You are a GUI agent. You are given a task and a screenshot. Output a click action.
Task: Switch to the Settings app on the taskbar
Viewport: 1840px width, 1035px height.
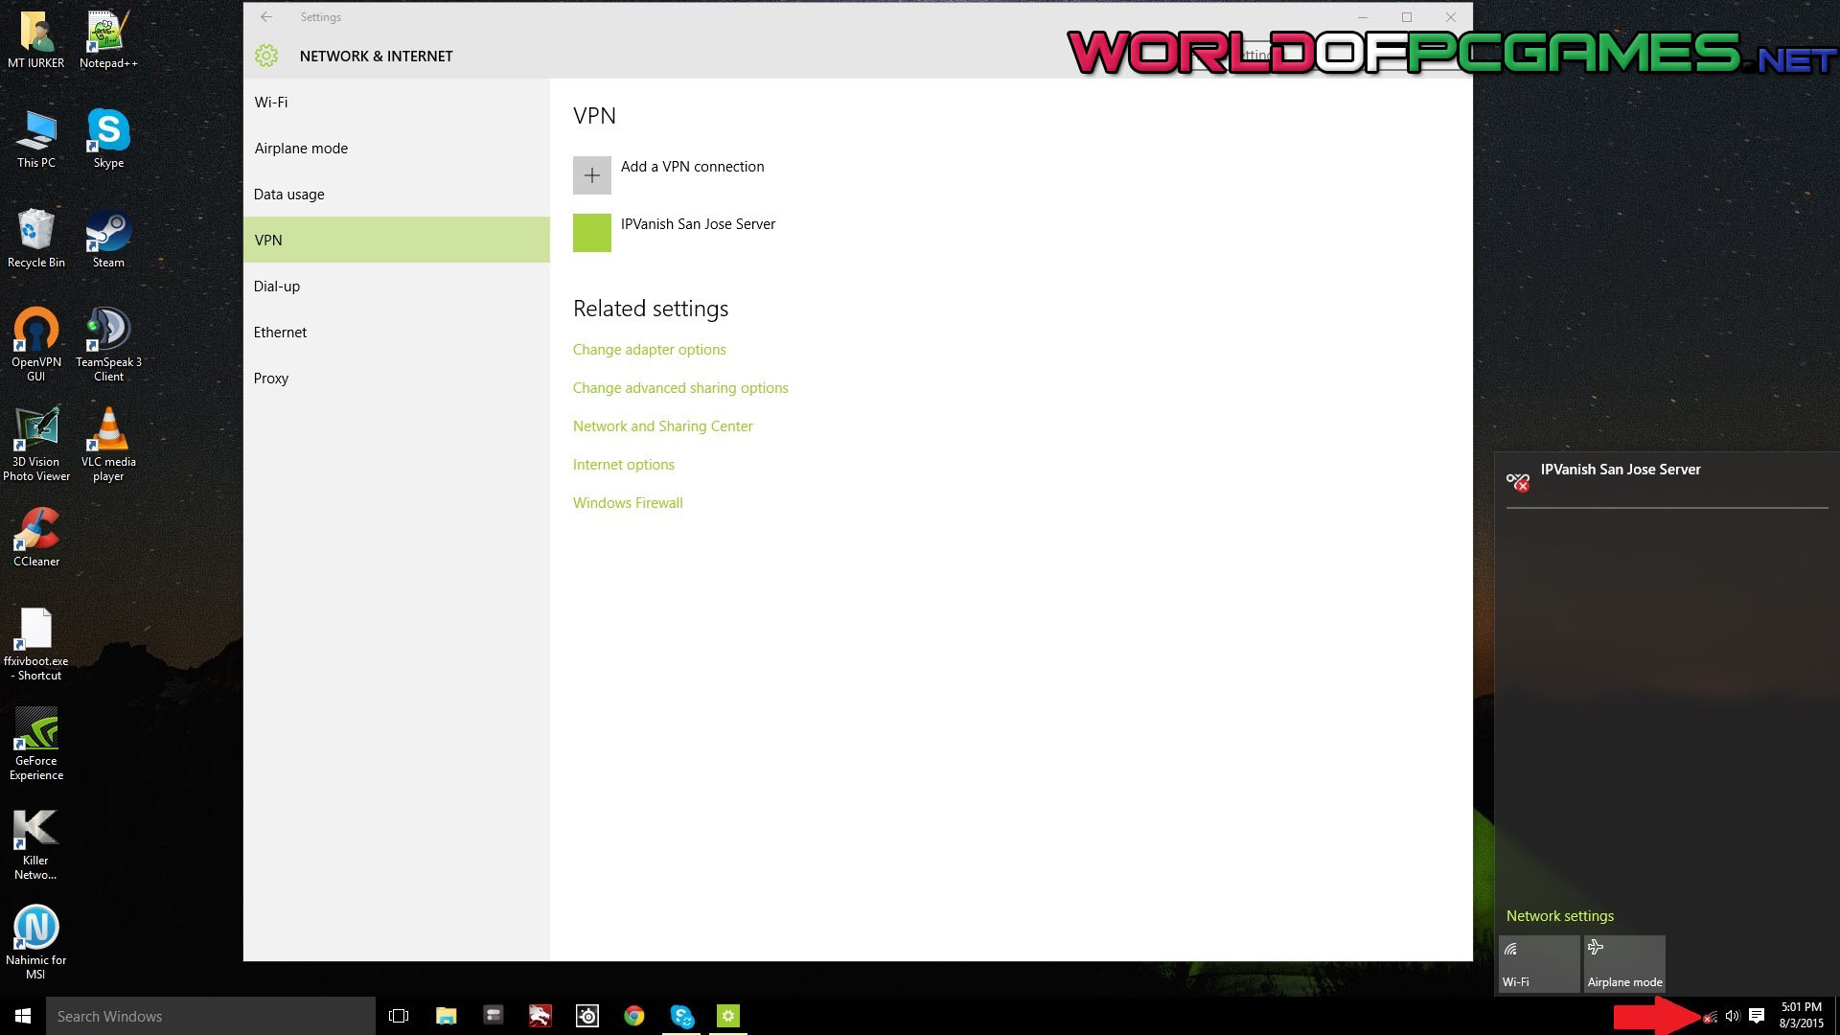click(x=728, y=1016)
